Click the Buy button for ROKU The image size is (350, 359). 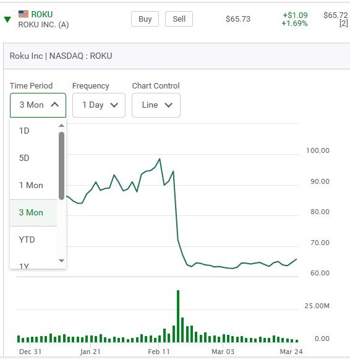point(145,19)
